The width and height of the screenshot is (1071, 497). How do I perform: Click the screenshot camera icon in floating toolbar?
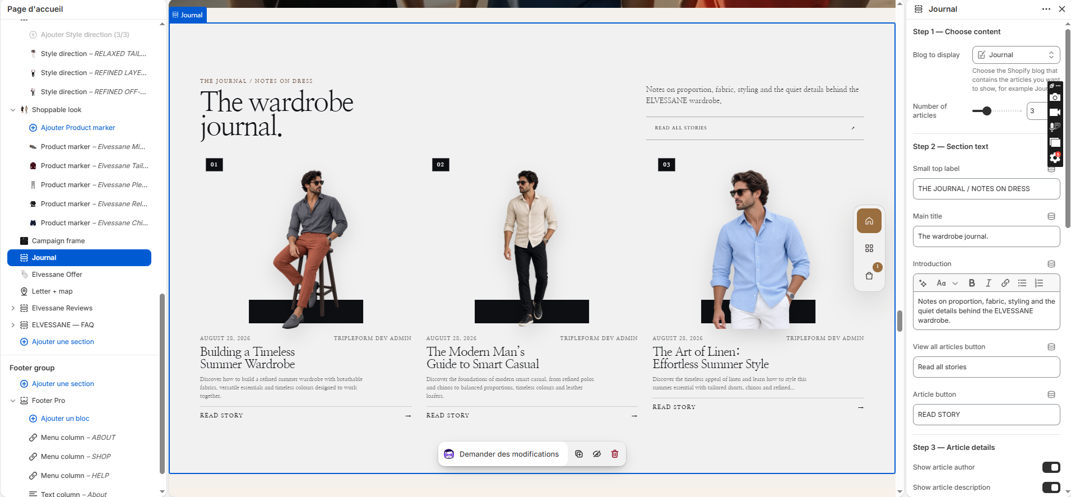click(x=1055, y=97)
